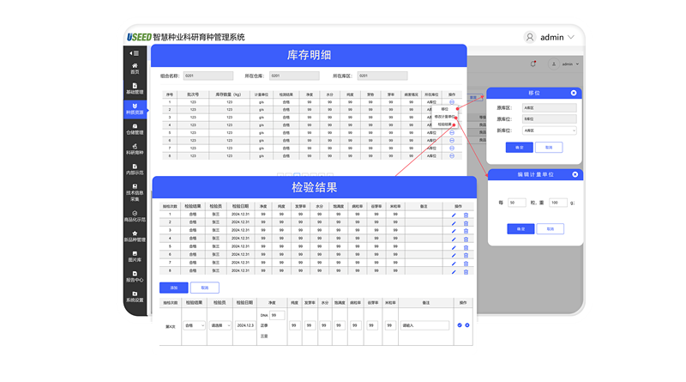Click the 备注 请输入 input field
The height and width of the screenshot is (382, 686).
(424, 325)
